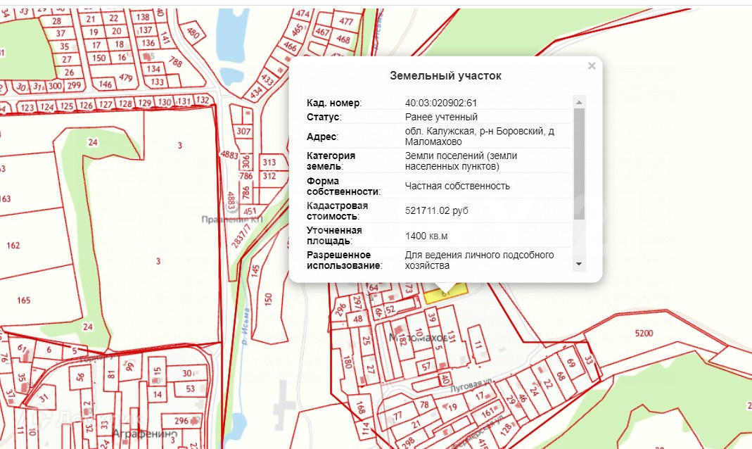Viewport: 752px width, 449px height.
Task: Select map parcel number 296 in Аграфенино
Action: click(x=181, y=421)
